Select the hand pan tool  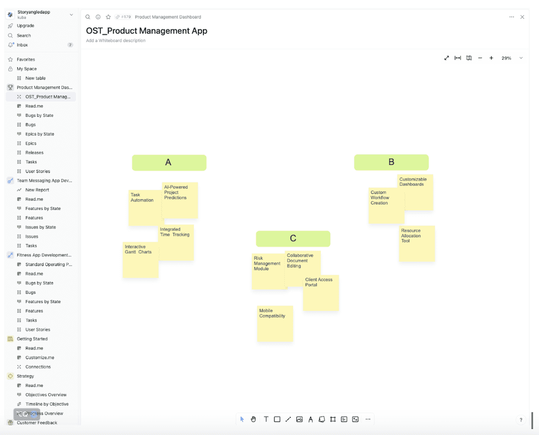(253, 419)
